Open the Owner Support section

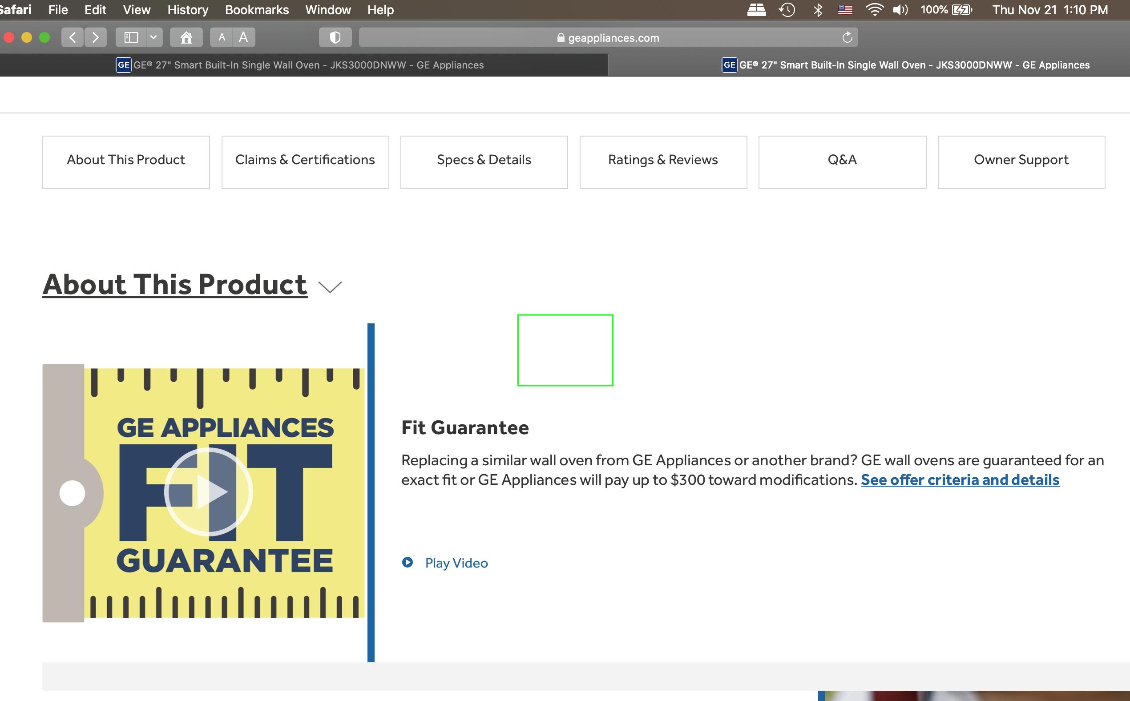coord(1021,162)
